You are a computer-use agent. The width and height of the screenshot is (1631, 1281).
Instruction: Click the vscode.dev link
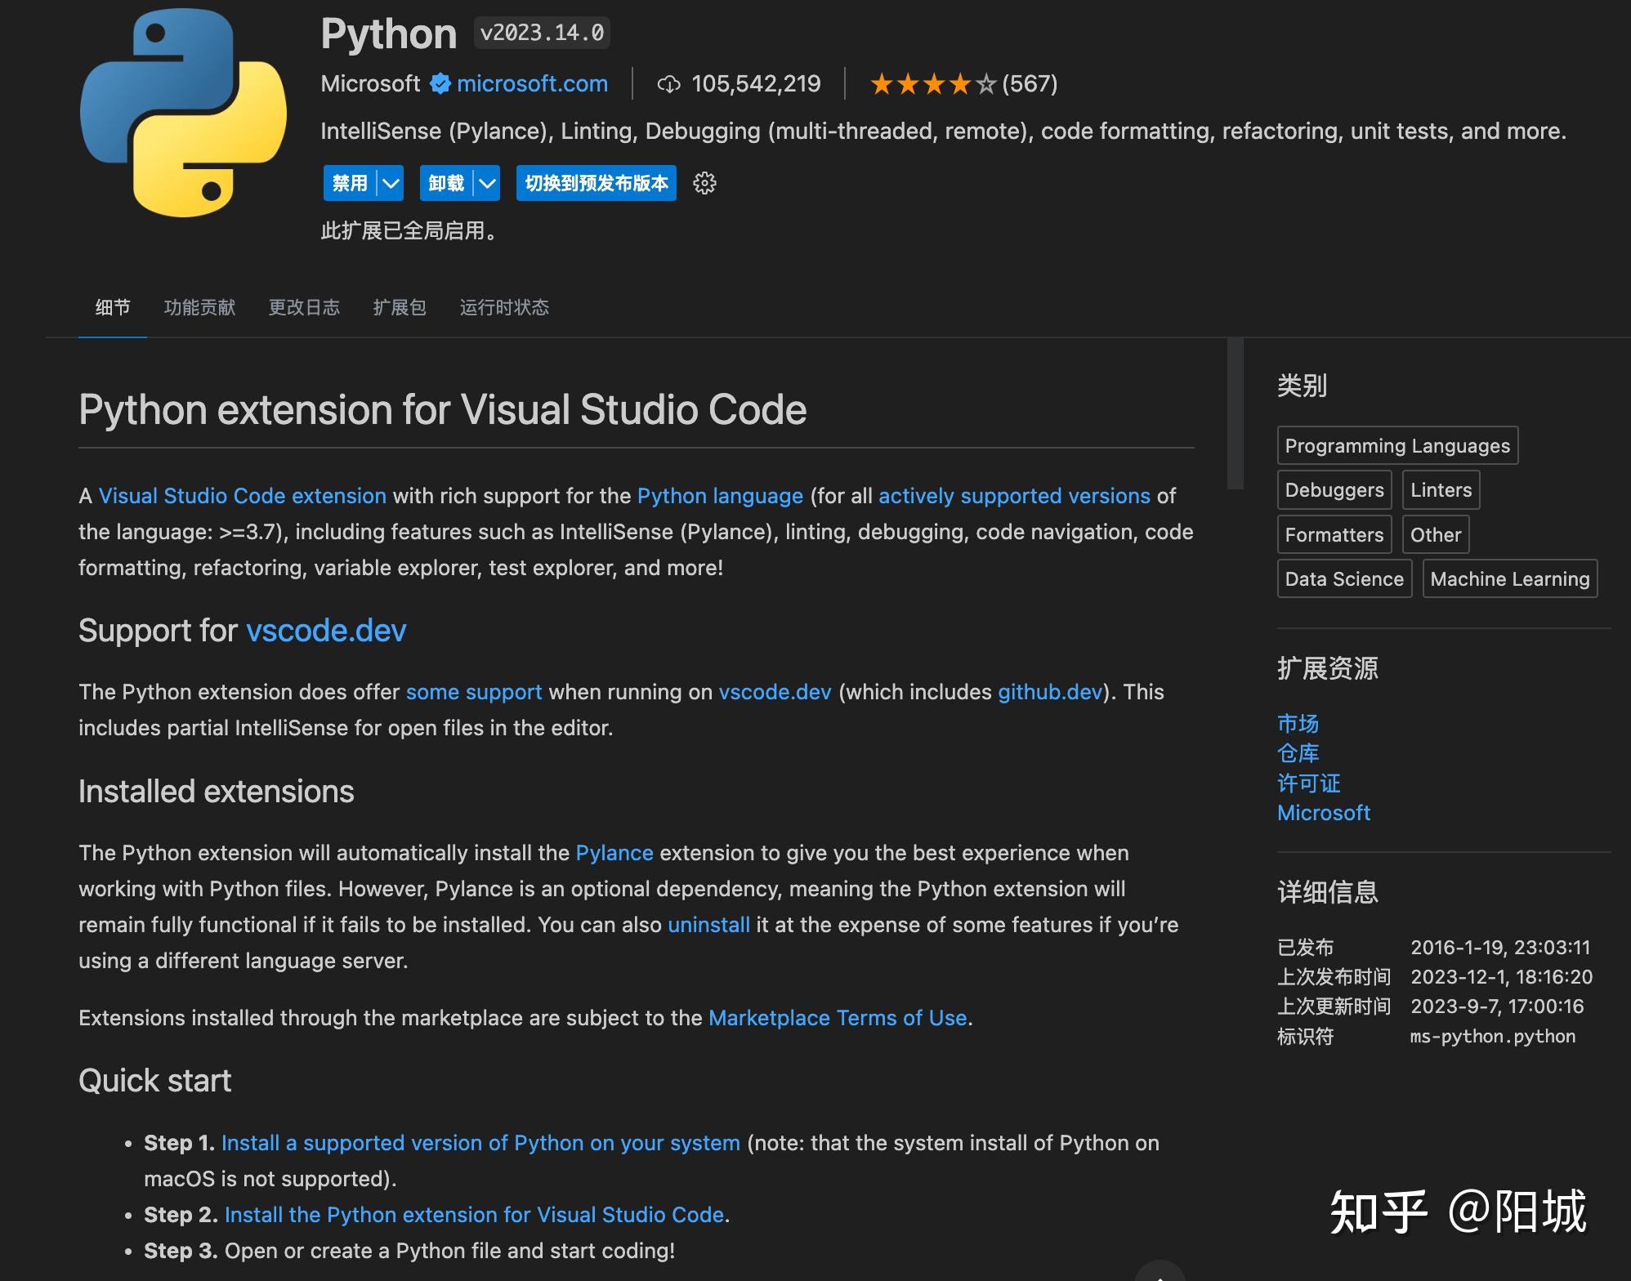click(325, 630)
